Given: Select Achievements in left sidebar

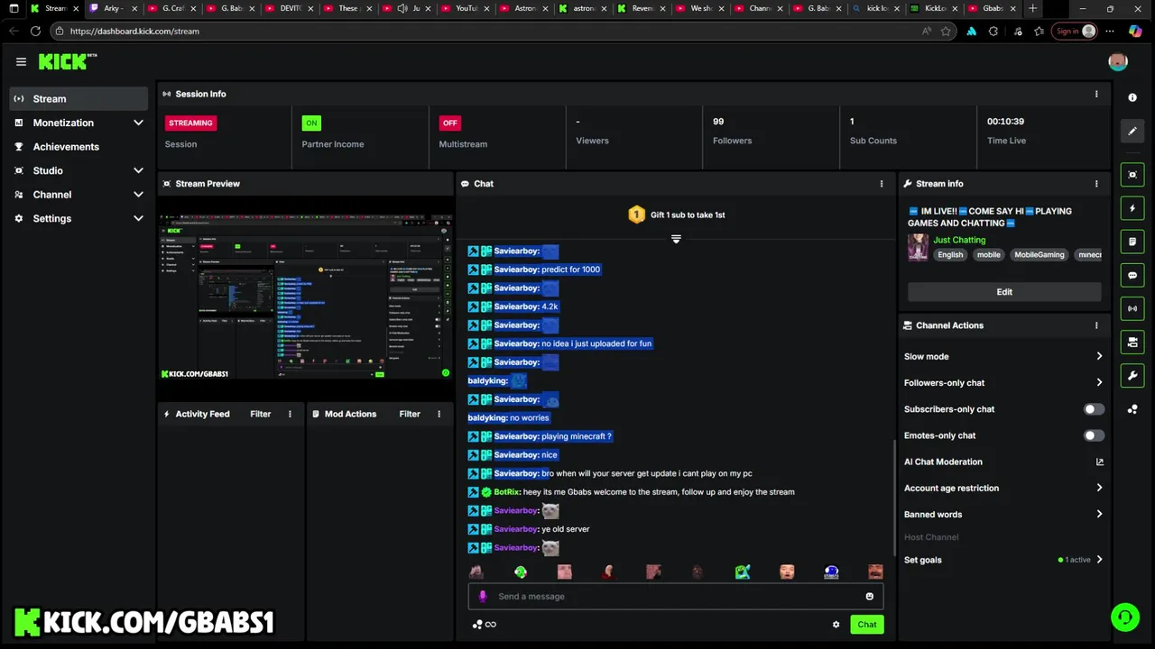Looking at the screenshot, I should pyautogui.click(x=79, y=147).
